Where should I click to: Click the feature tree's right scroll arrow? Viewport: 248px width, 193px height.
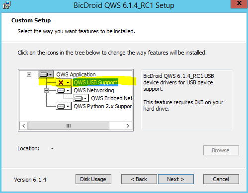click(128, 126)
